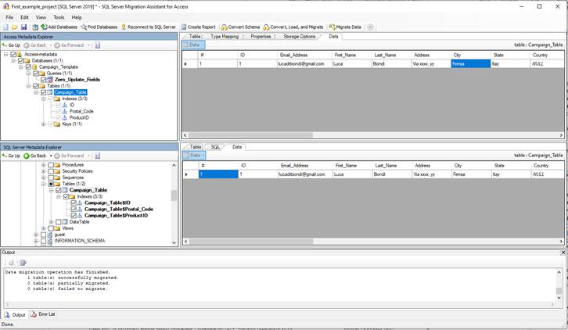Toggle the Procedures folder checkbox

[x=51, y=165]
